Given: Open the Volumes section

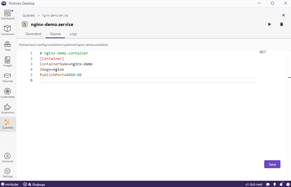Looking at the screenshot, I should (x=8, y=78).
